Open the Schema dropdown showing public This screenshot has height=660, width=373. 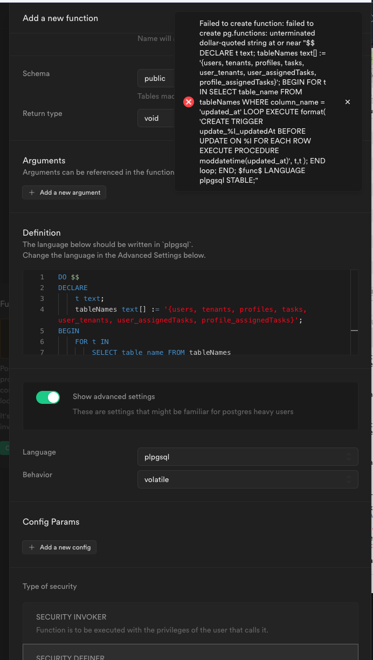click(156, 78)
